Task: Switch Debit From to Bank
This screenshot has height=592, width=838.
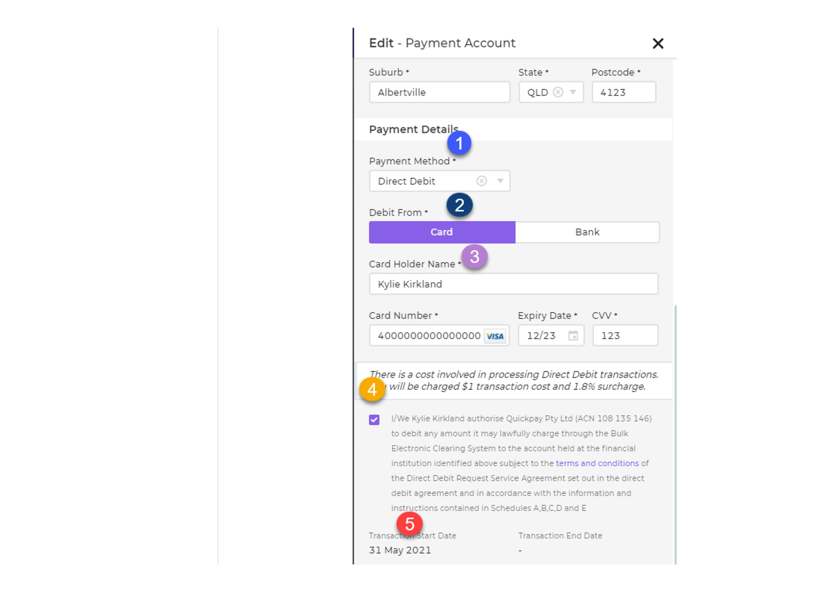Action: click(x=587, y=232)
